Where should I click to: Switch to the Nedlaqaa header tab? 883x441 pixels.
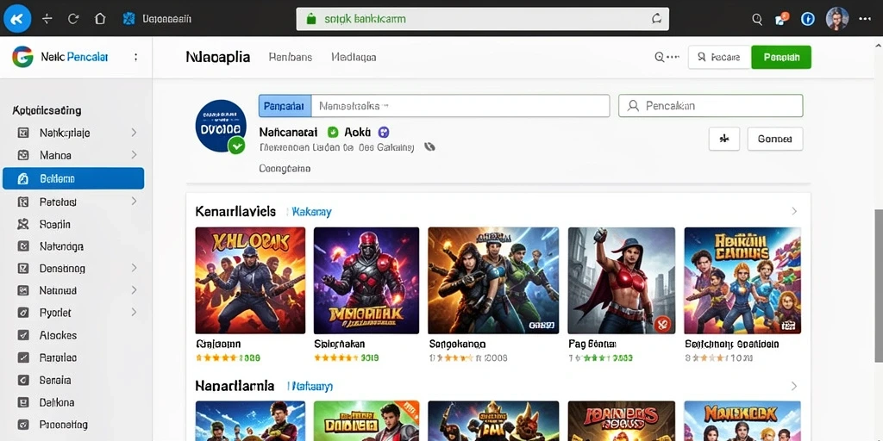point(354,57)
